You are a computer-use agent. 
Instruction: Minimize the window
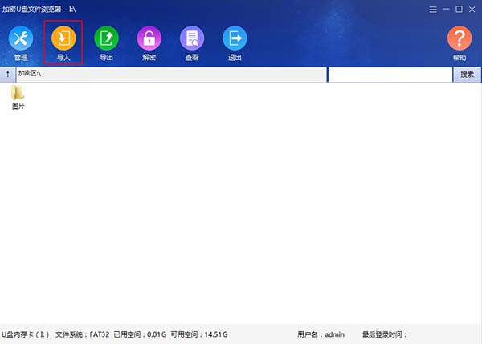447,10
